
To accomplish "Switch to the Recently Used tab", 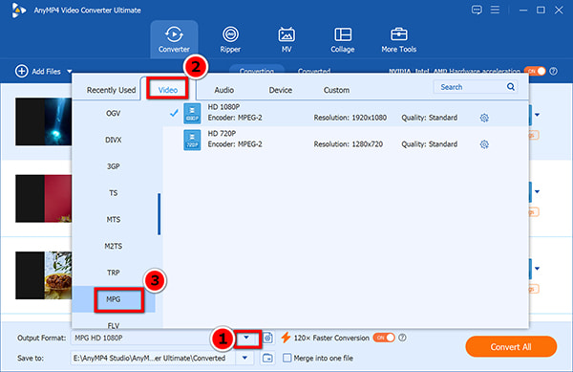I will pos(111,90).
